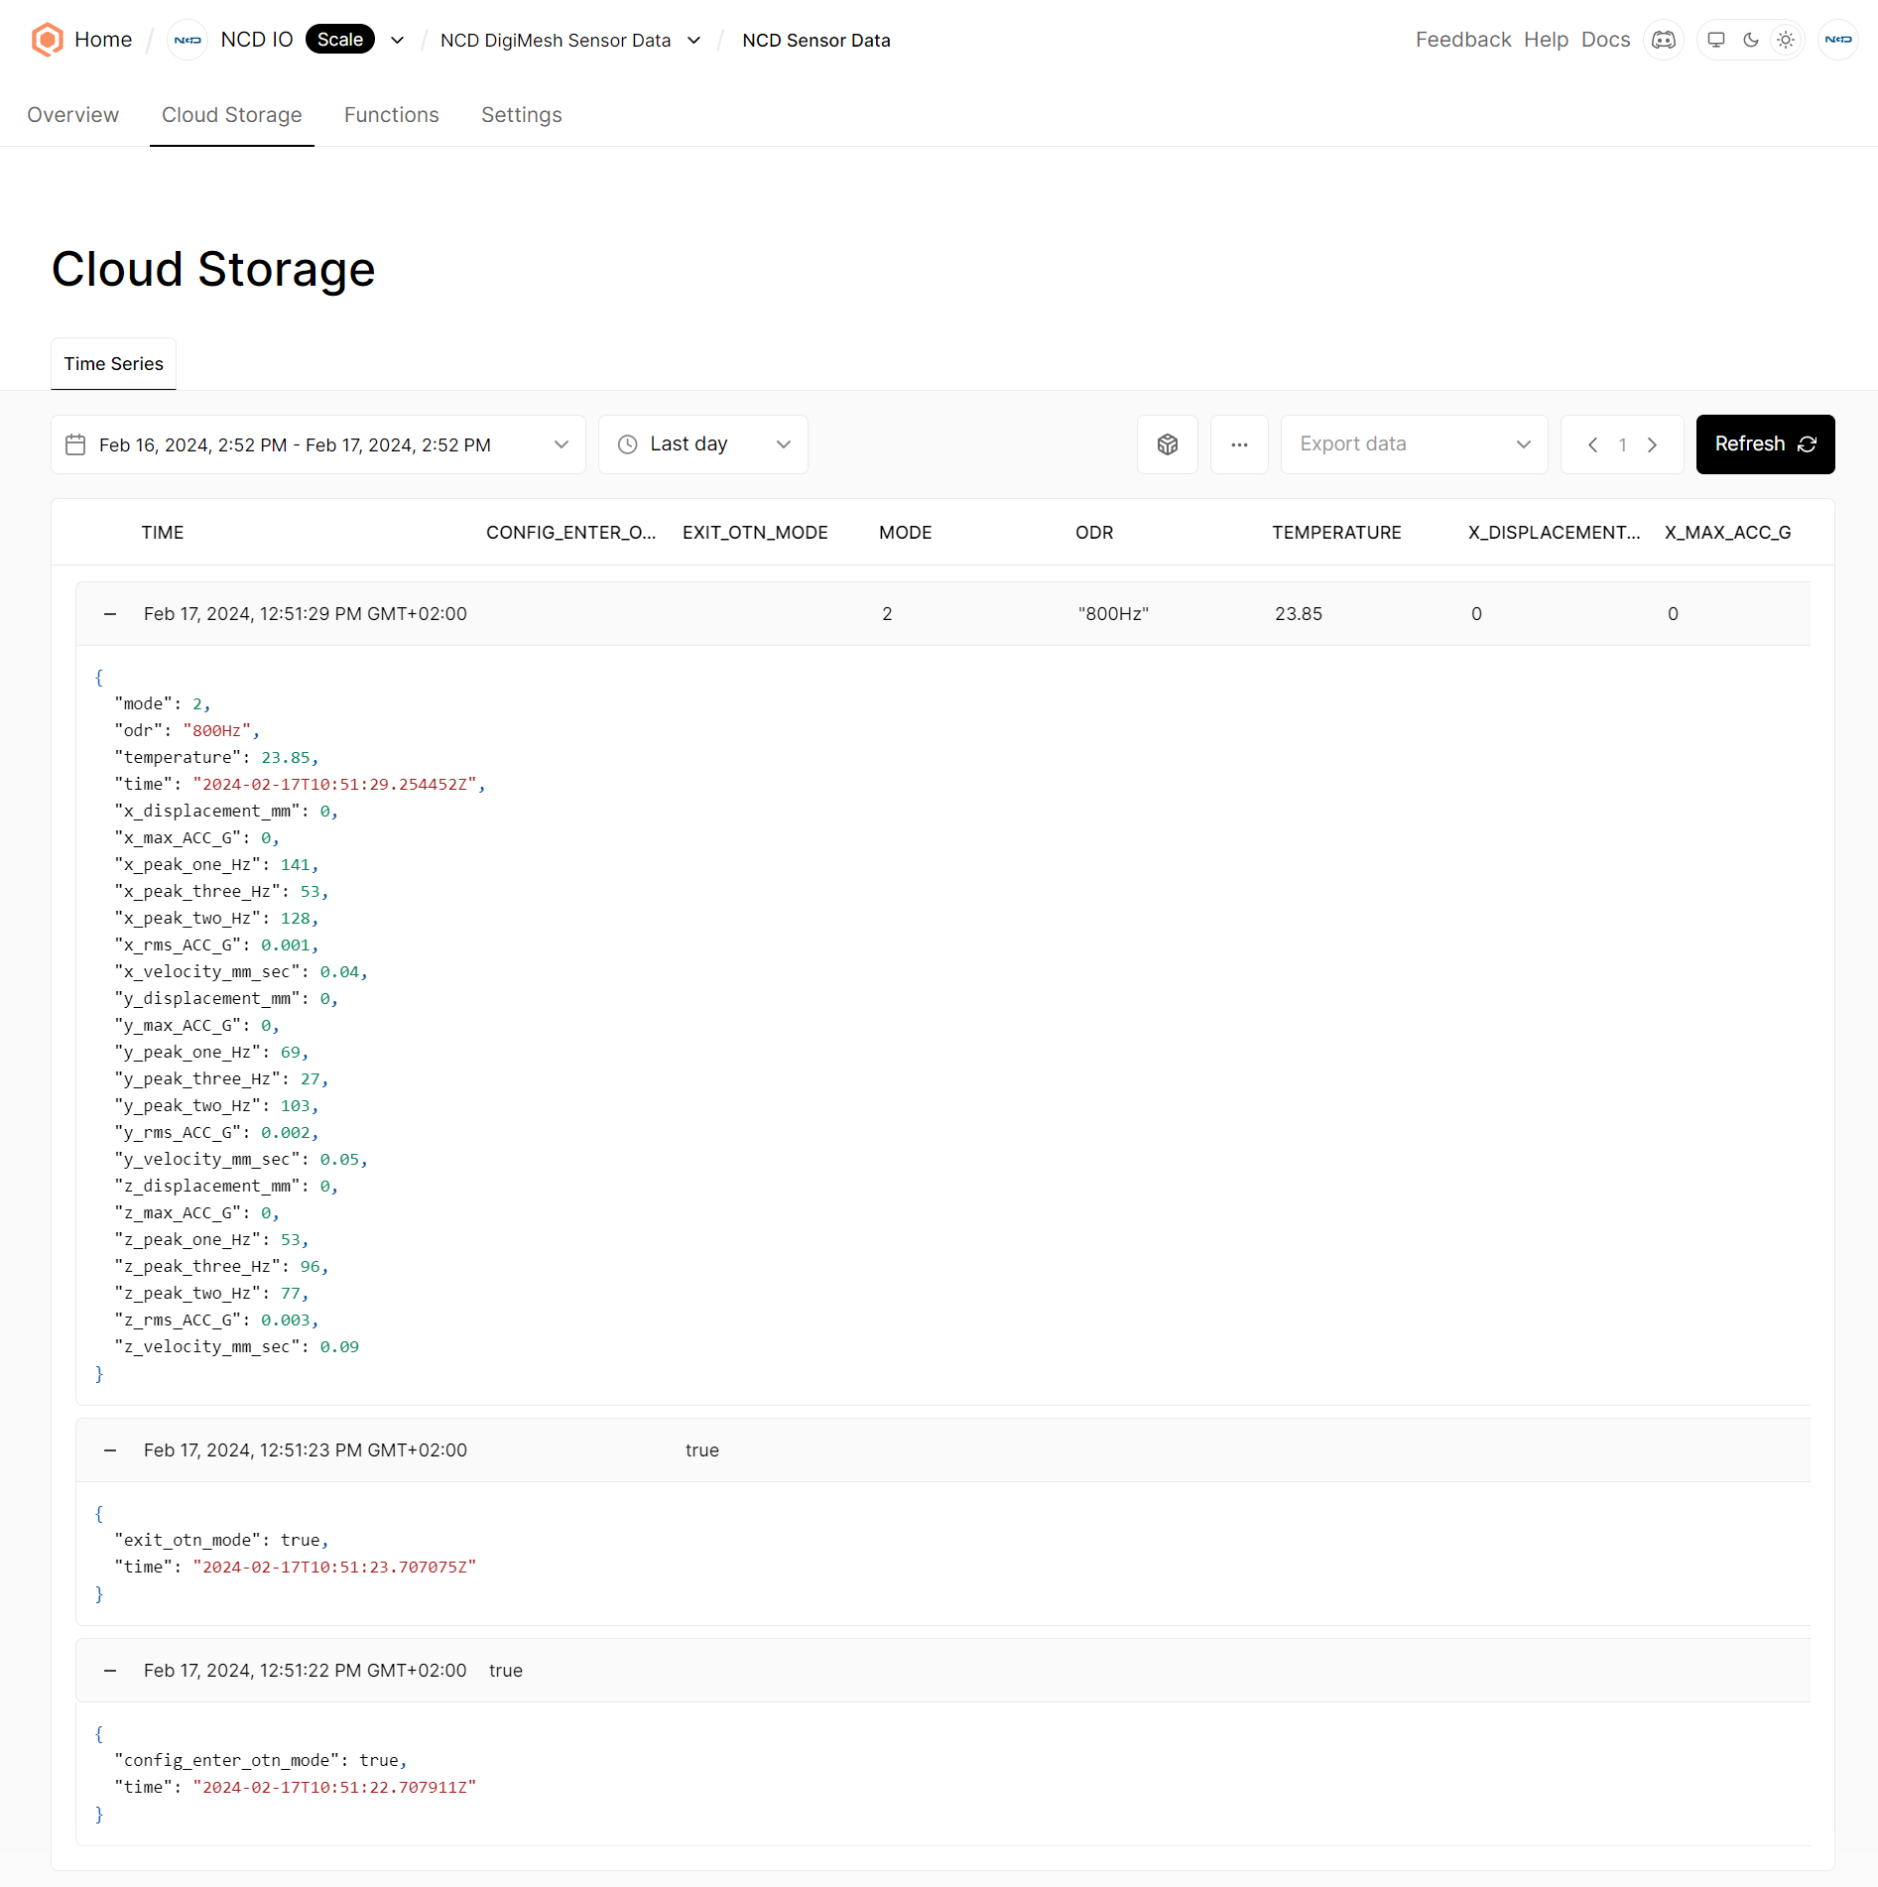Switch to light theme with the sun icon
Image resolution: width=1878 pixels, height=1887 pixels.
coord(1786,40)
